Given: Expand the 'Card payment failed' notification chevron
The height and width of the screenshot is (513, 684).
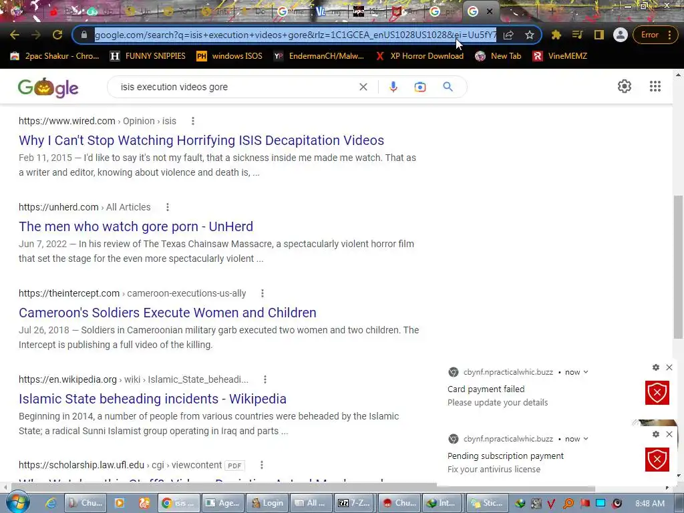Looking at the screenshot, I should tap(586, 372).
